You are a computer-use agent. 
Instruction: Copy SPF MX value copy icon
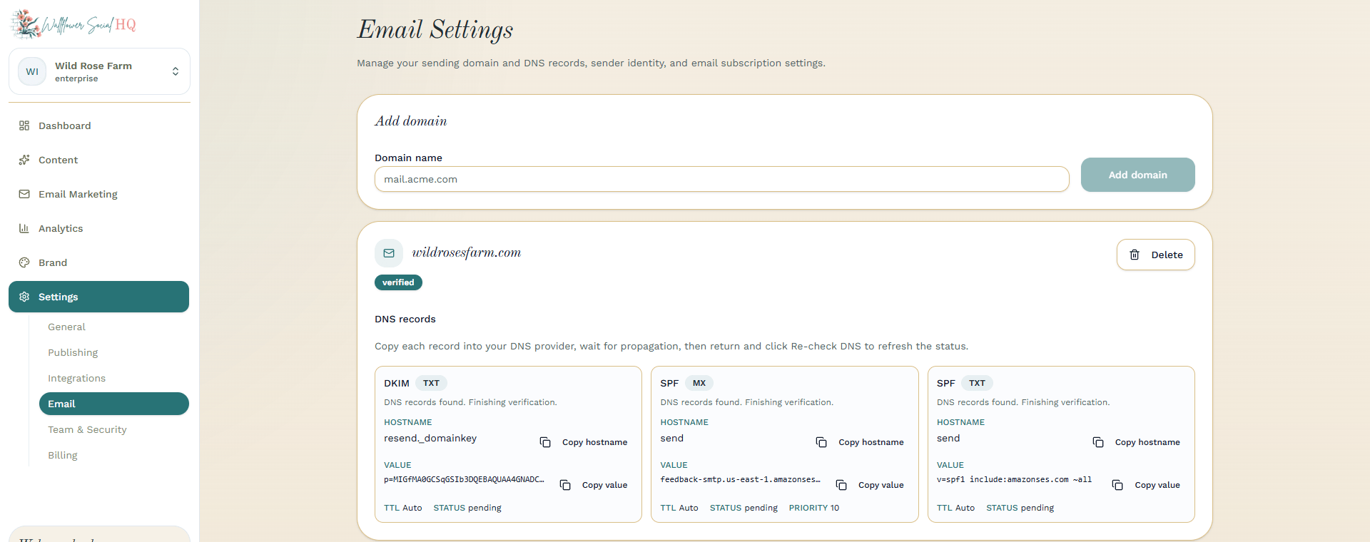pyautogui.click(x=841, y=485)
